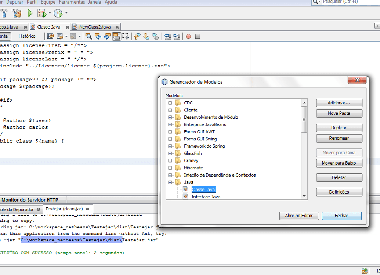Open the Ferramentas menu
380x275 pixels.
[72, 2]
